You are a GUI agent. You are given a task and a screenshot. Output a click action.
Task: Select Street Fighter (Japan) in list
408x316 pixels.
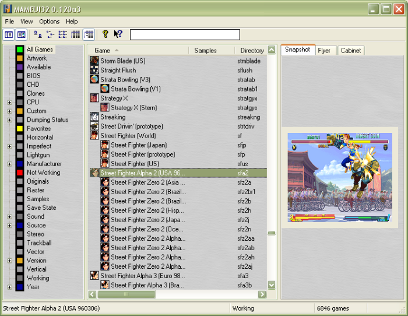139,145
